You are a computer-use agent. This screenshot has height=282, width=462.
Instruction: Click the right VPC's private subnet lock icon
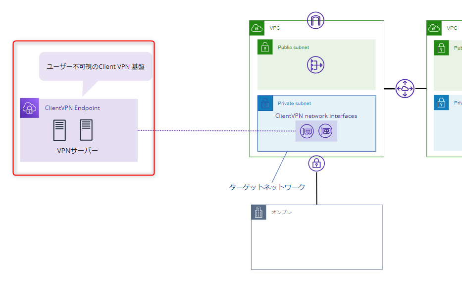pos(441,103)
